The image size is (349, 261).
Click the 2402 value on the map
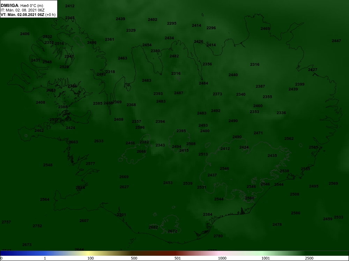coord(153,19)
